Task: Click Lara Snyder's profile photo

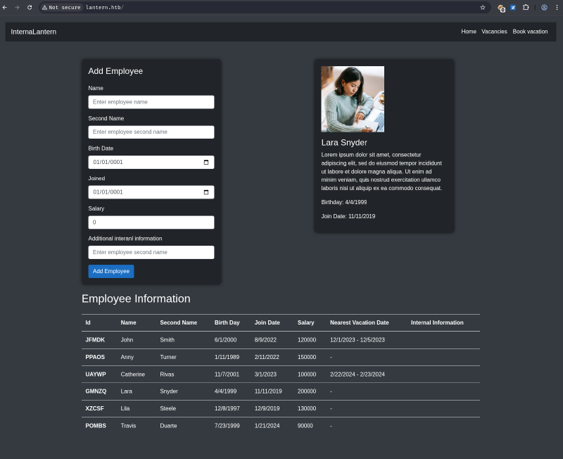Action: click(352, 99)
